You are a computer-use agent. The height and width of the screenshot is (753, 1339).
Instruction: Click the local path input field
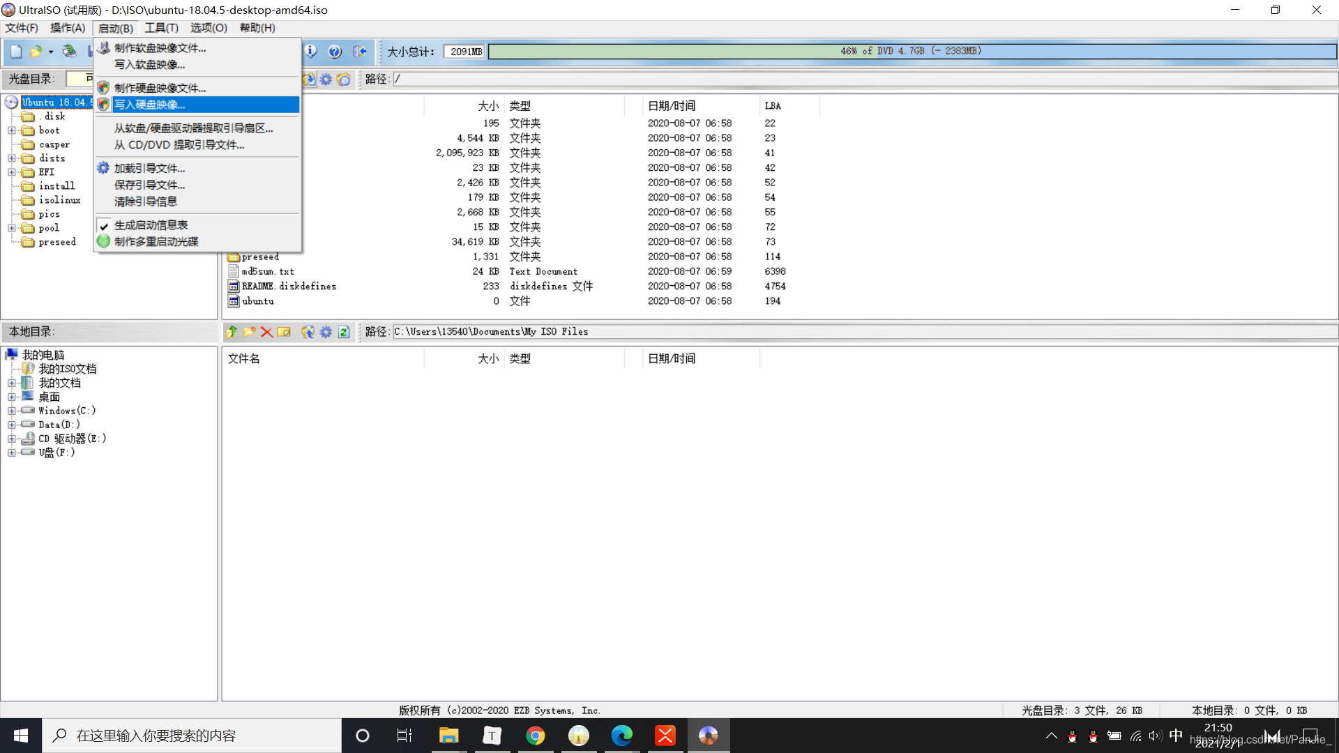tap(865, 332)
